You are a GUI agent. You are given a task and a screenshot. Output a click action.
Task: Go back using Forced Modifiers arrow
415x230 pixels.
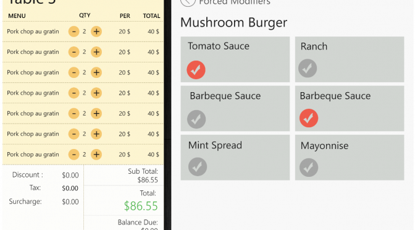pos(188,2)
